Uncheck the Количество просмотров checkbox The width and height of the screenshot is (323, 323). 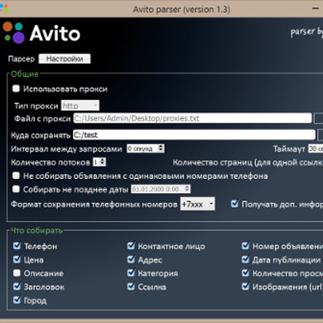pos(246,273)
